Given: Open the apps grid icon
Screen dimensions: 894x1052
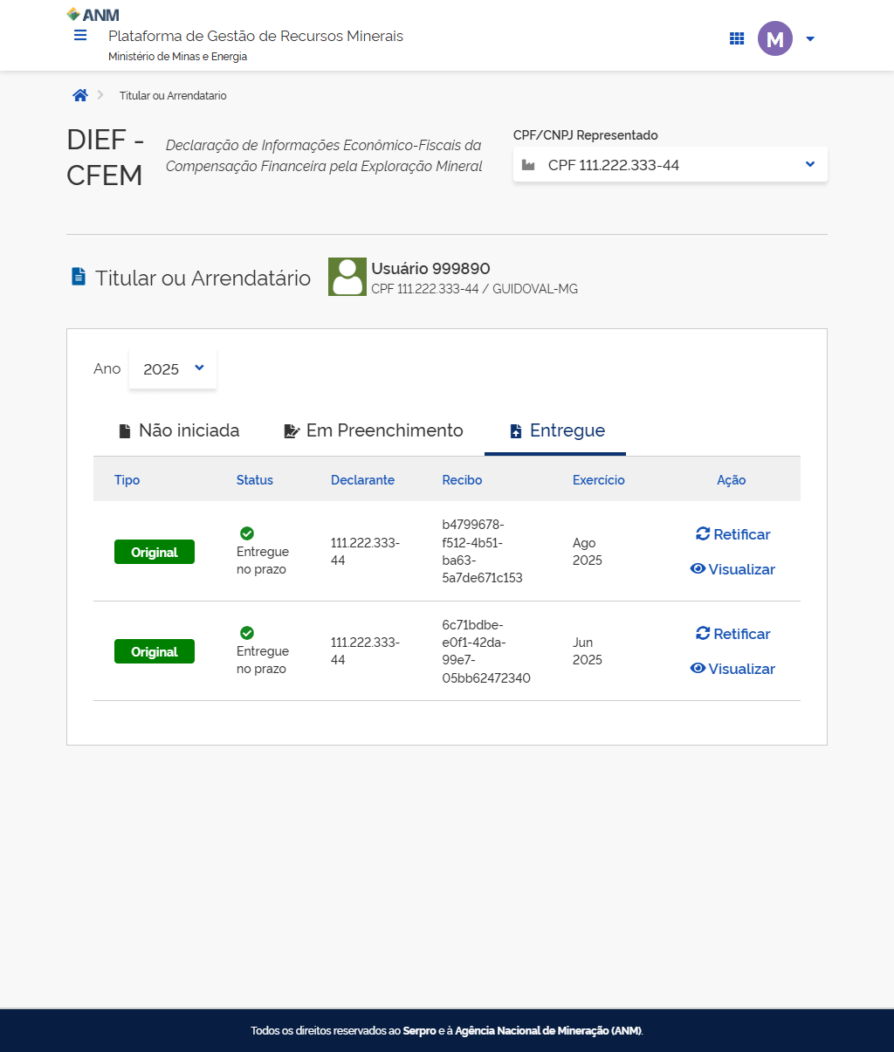Looking at the screenshot, I should pos(737,38).
